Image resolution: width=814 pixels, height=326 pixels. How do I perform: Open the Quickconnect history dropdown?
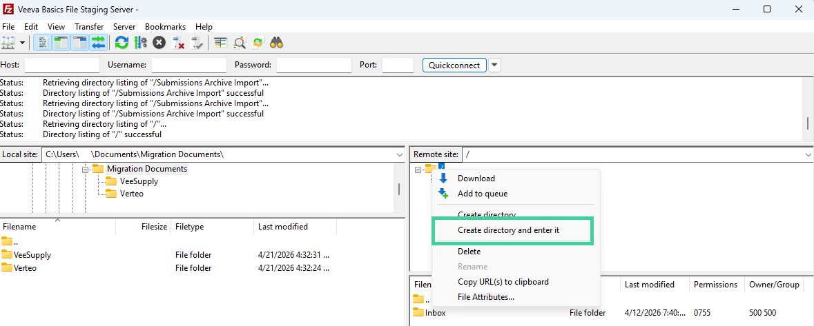click(x=495, y=65)
